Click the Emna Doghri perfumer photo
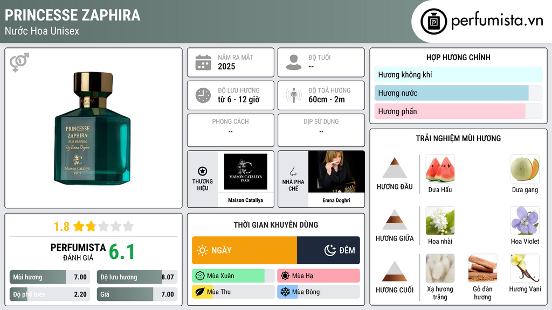552x310 pixels. click(336, 172)
